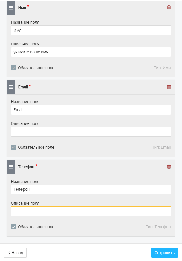Click the Имя section header title
Screen dimensions: 182x261
[22, 8]
